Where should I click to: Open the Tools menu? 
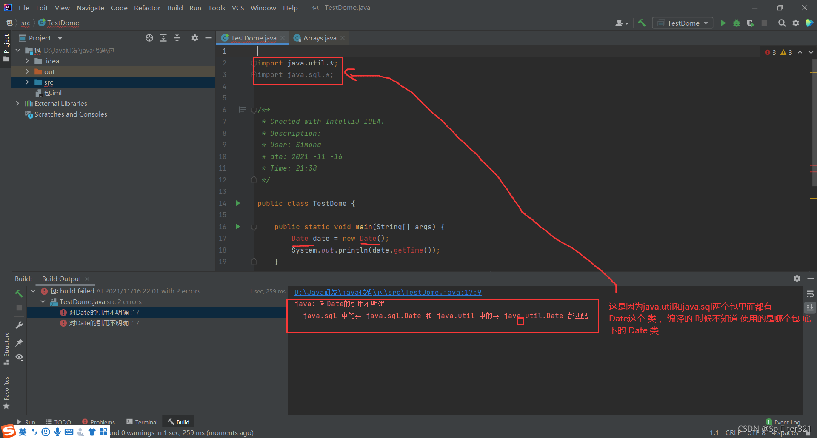[216, 8]
